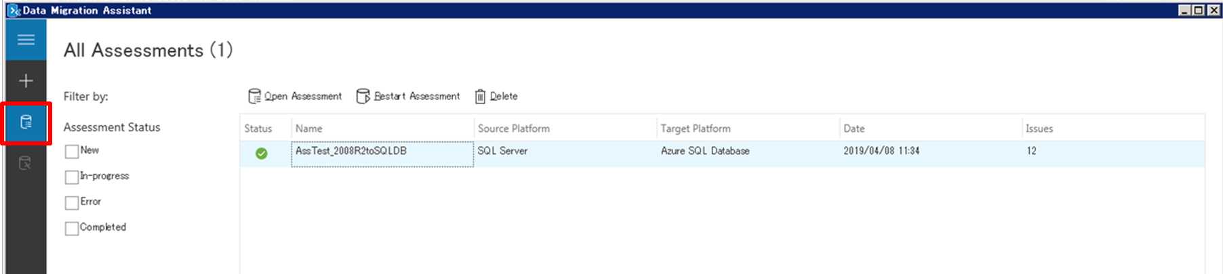Click the Restart Assessment button
The height and width of the screenshot is (274, 1223).
(408, 96)
